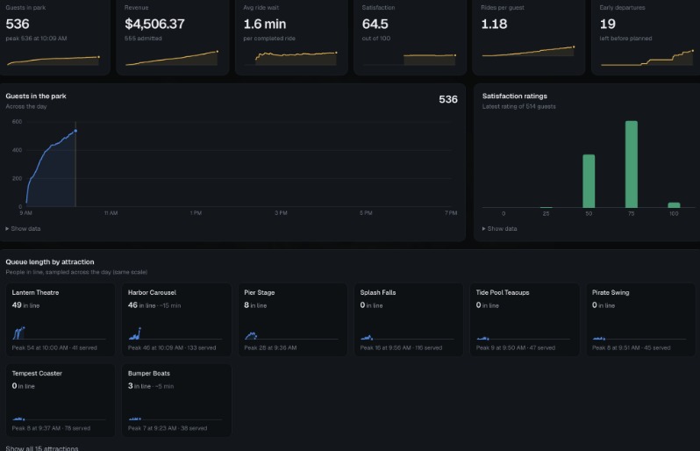Open the Splash Falls attraction card
Viewport: 700px width, 451px height.
pos(409,319)
